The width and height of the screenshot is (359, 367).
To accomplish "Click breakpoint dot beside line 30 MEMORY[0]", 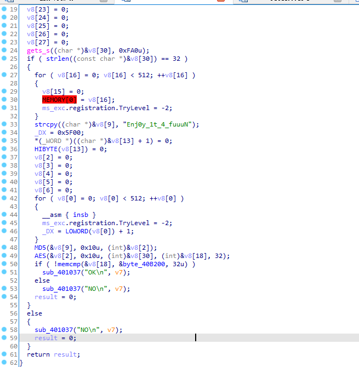I will tap(4, 100).
